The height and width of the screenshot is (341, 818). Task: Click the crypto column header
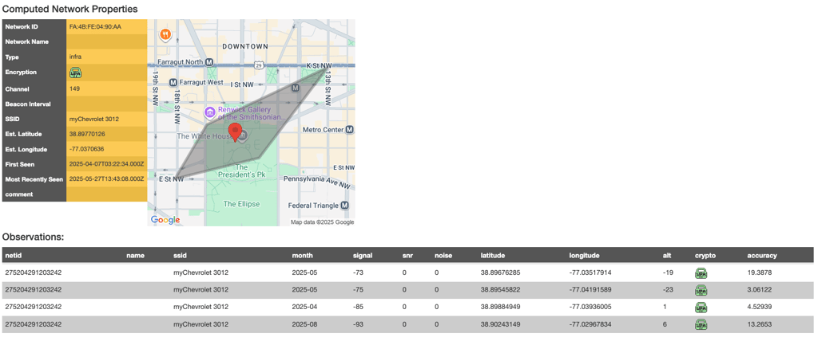tap(705, 256)
